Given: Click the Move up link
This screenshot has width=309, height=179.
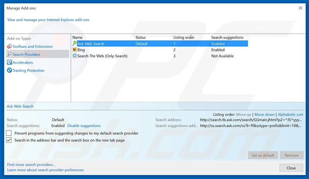Looking at the screenshot, I should pyautogui.click(x=243, y=114).
